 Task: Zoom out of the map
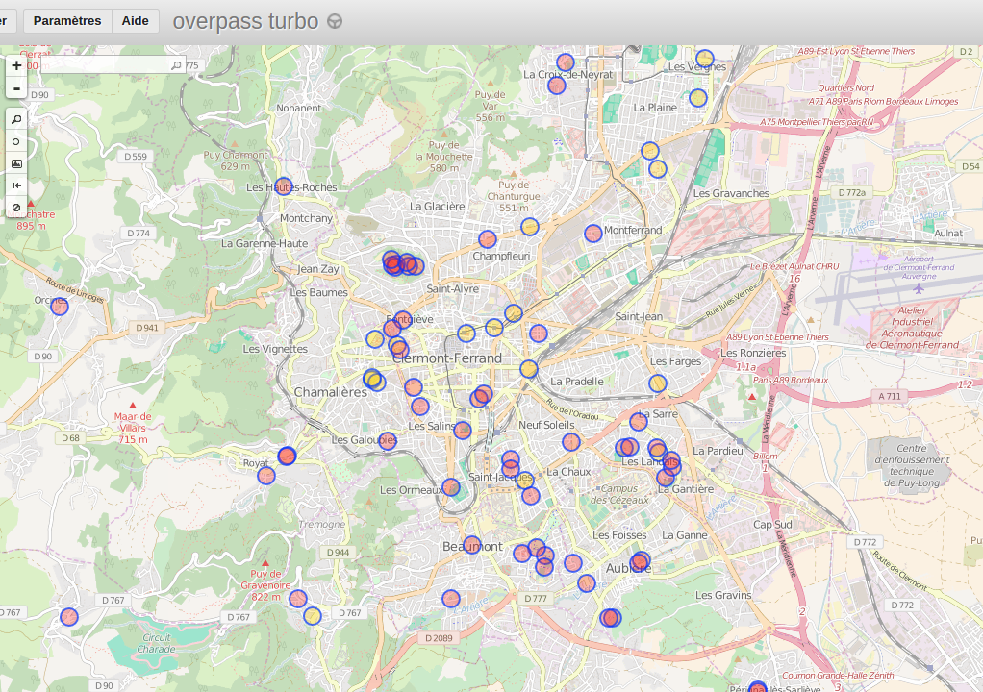(x=16, y=88)
